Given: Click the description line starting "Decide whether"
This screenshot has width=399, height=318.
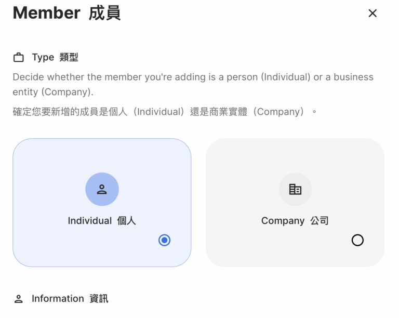Looking at the screenshot, I should (x=193, y=77).
